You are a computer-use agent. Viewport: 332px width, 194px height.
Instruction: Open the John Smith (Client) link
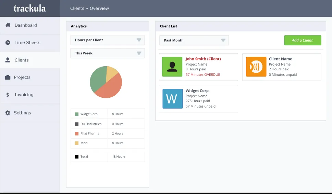point(203,59)
